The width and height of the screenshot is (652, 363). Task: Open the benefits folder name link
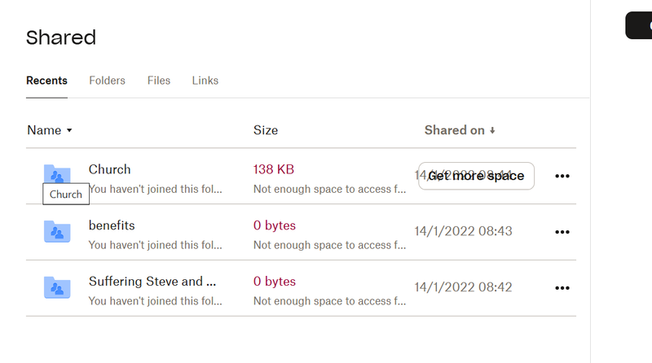112,225
